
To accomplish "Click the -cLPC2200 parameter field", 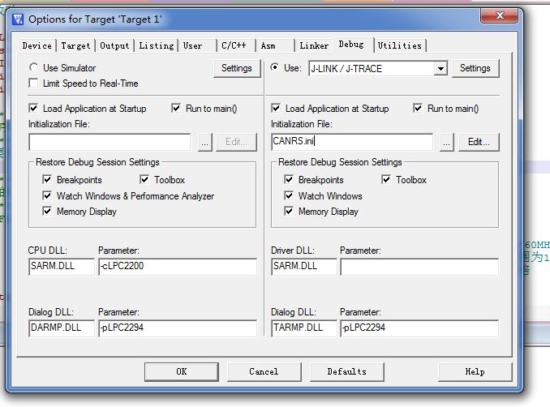I will click(x=178, y=267).
